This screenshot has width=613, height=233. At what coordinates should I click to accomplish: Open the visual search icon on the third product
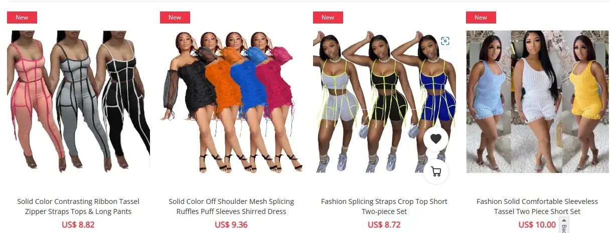pyautogui.click(x=445, y=41)
